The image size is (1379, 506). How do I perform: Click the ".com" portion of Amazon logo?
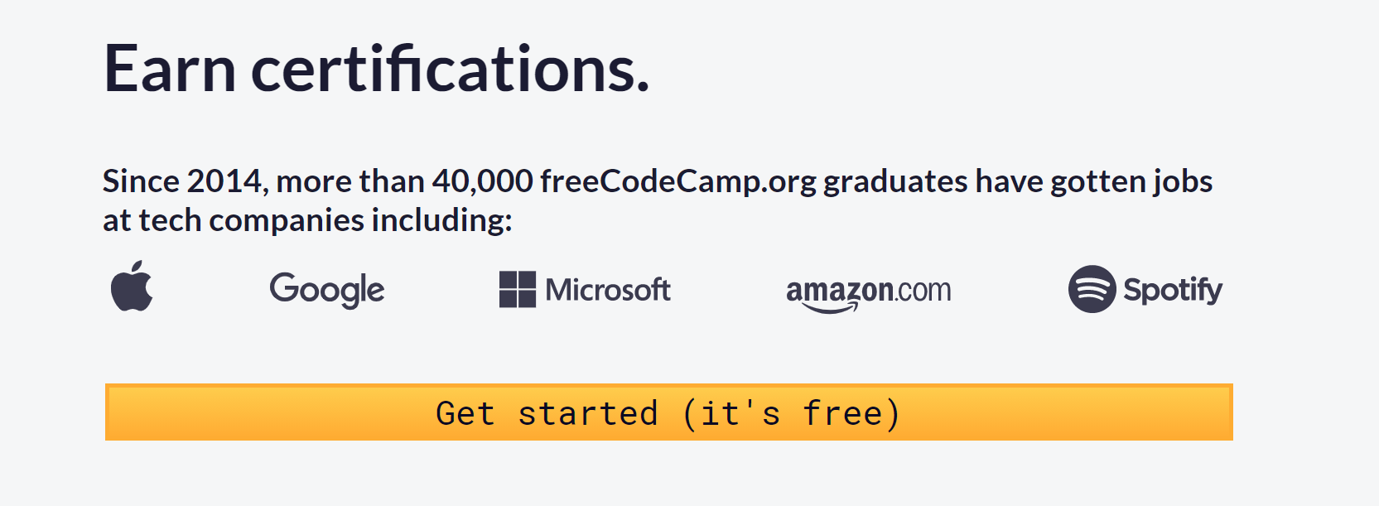923,291
